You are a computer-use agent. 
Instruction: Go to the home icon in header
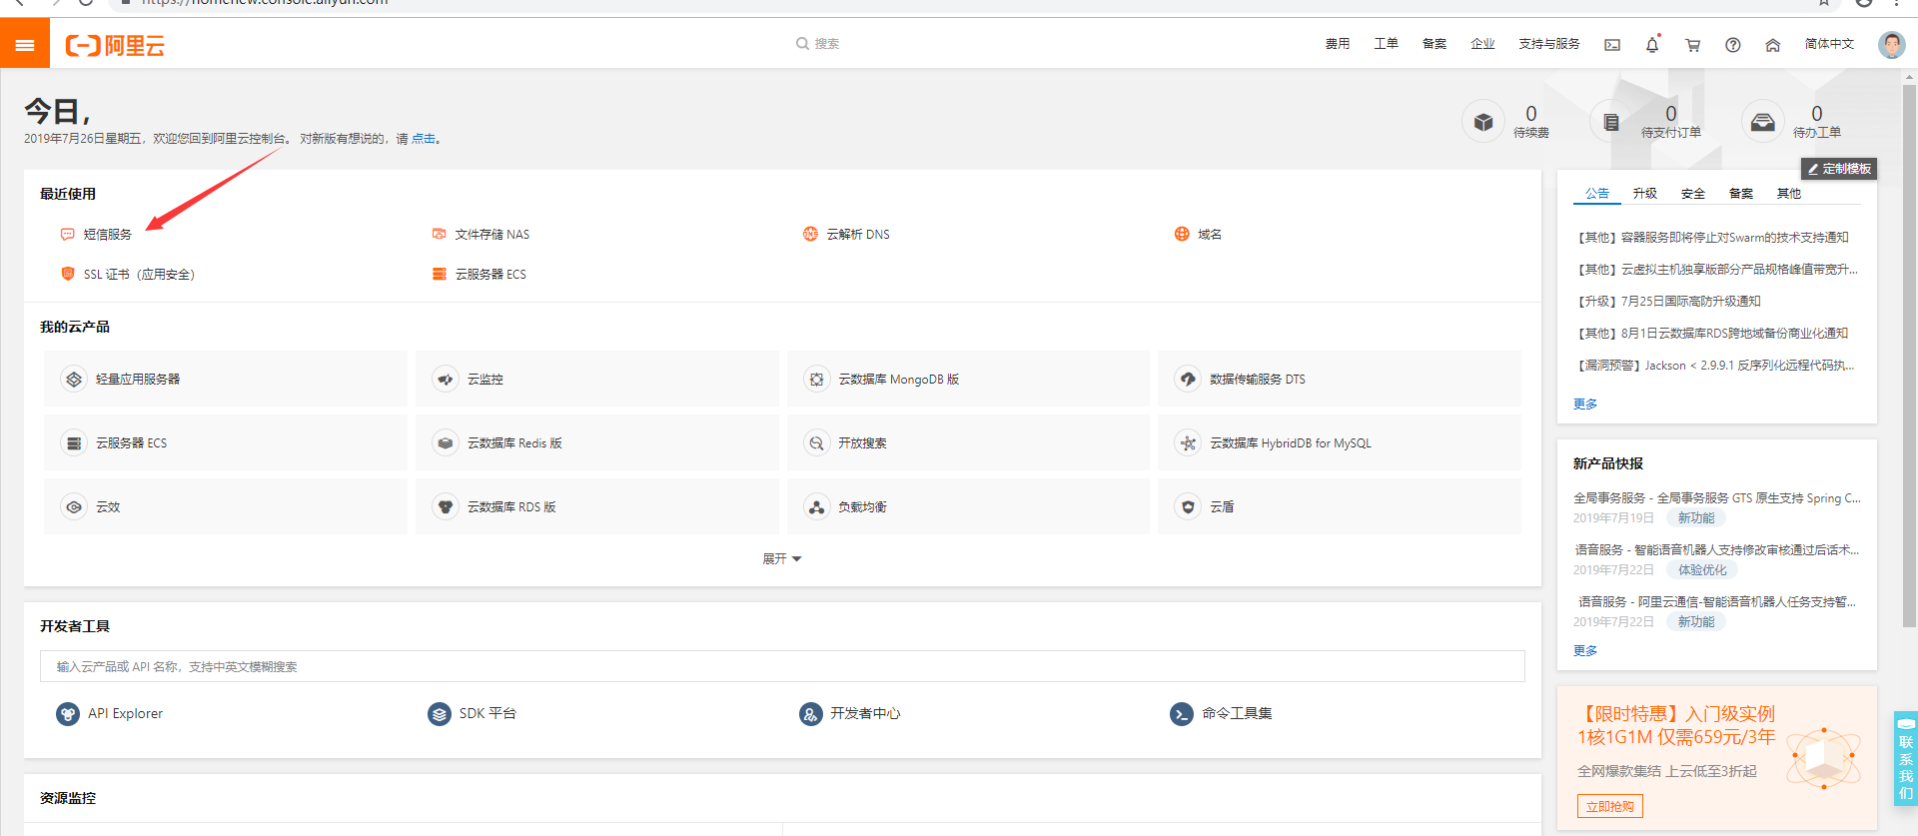[1773, 45]
